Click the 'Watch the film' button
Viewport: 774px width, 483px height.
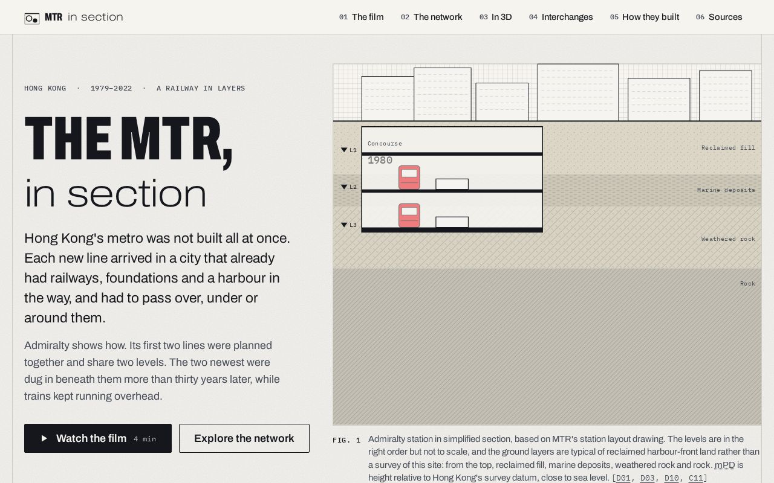click(98, 438)
